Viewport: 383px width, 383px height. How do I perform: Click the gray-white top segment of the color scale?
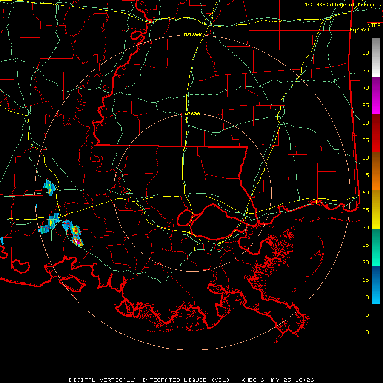(376, 57)
